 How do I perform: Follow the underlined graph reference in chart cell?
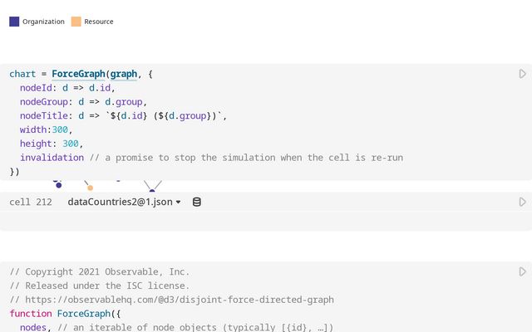(124, 74)
